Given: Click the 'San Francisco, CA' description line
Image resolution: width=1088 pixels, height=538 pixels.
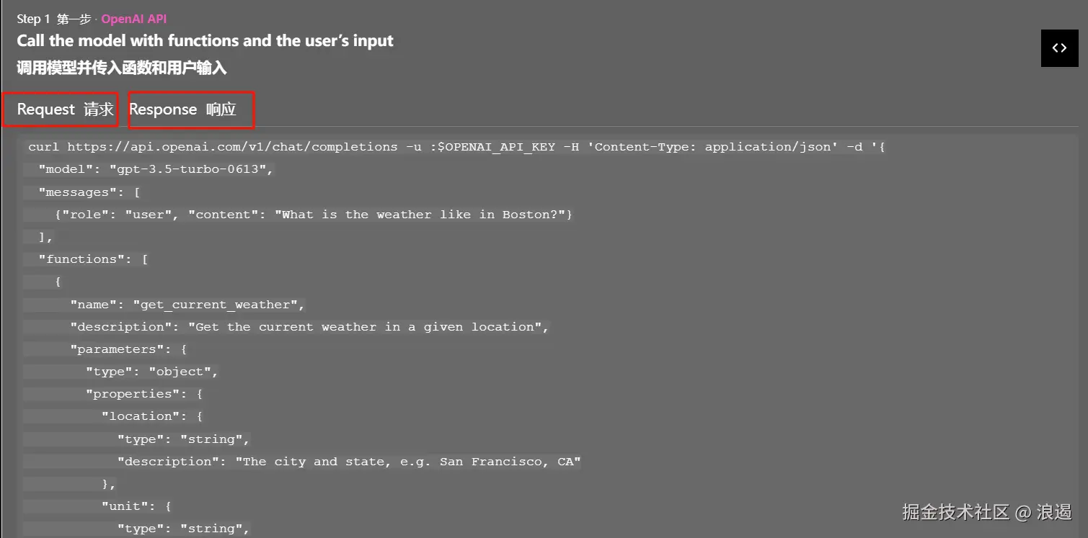Looking at the screenshot, I should click(349, 462).
